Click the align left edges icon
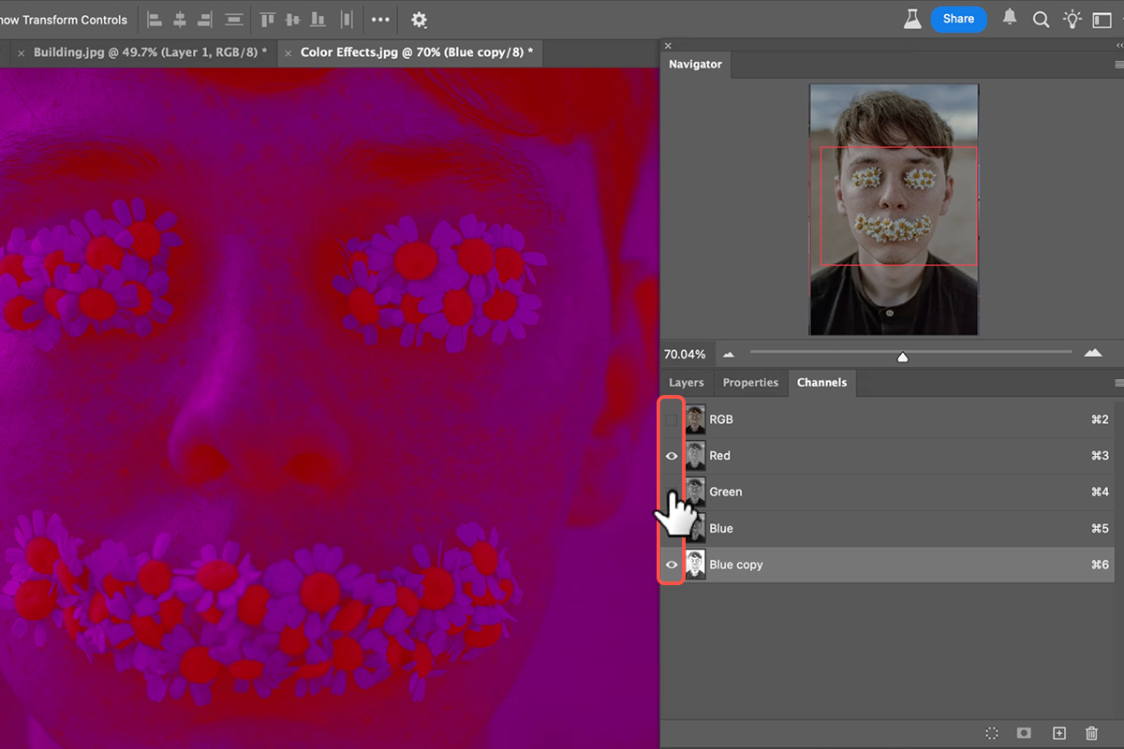The image size is (1124, 749). pyautogui.click(x=155, y=20)
